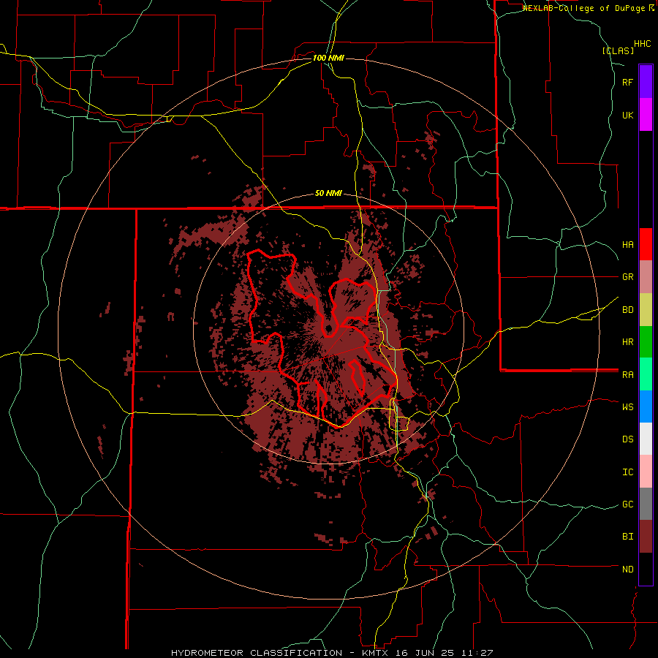Click the "BD" legend label
The height and width of the screenshot is (658, 658).
pyautogui.click(x=628, y=310)
